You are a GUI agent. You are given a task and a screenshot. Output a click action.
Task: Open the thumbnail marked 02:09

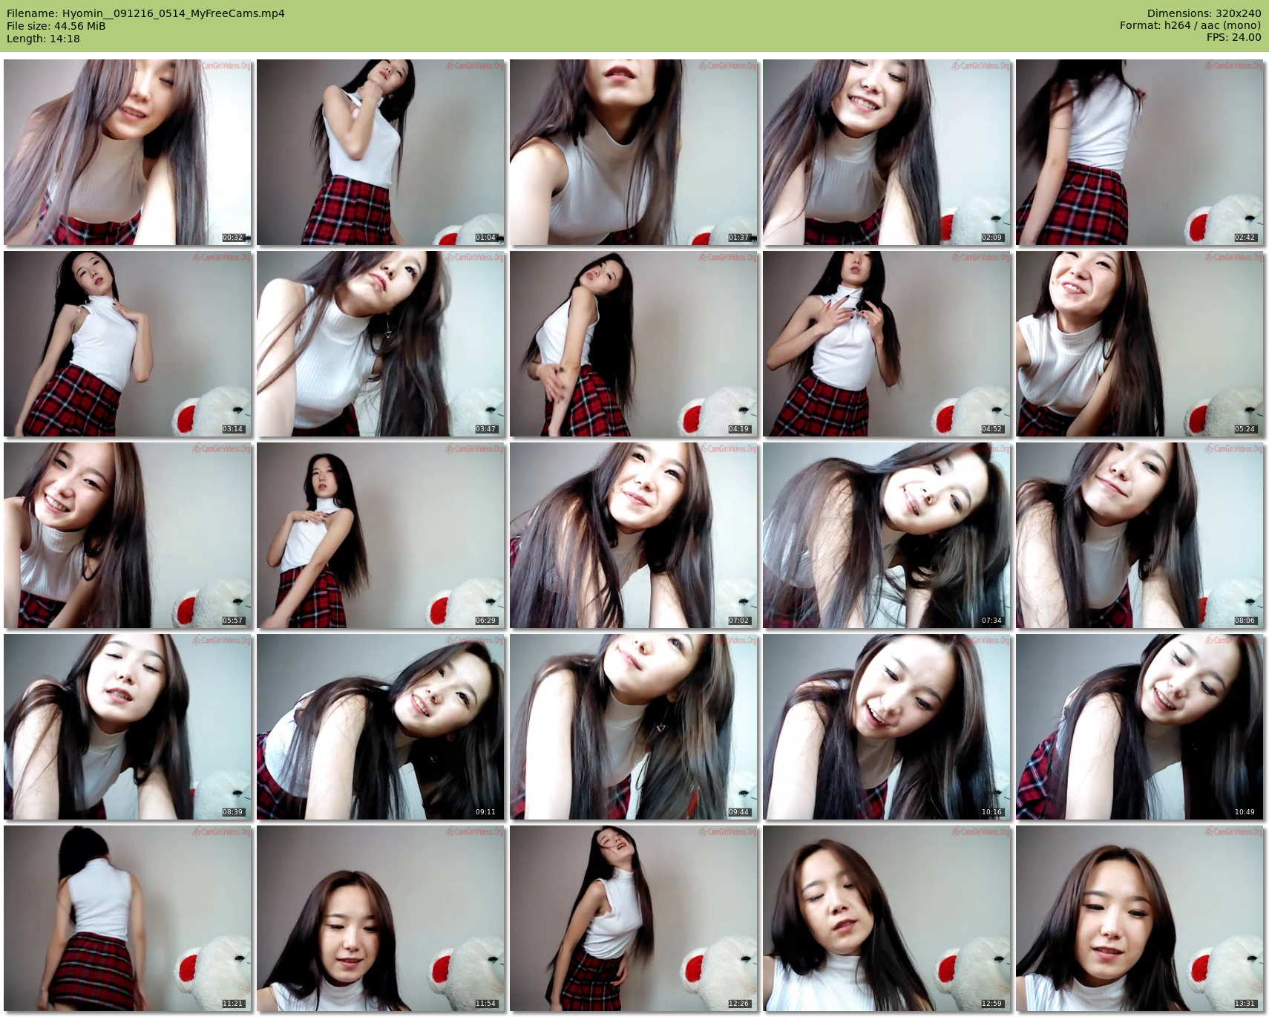click(887, 152)
